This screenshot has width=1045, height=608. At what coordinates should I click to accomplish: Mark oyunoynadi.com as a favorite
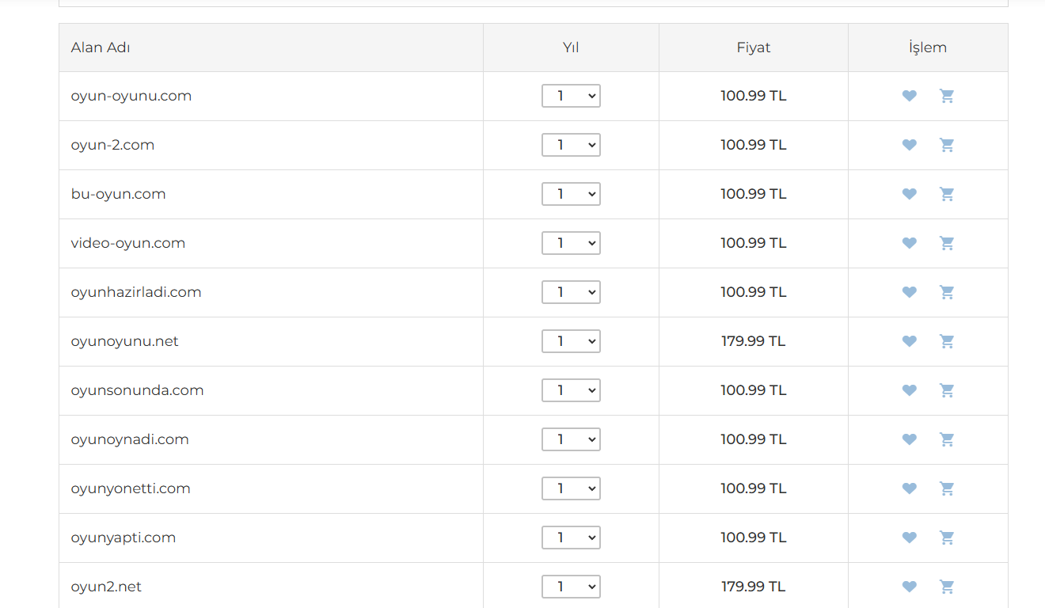910,439
